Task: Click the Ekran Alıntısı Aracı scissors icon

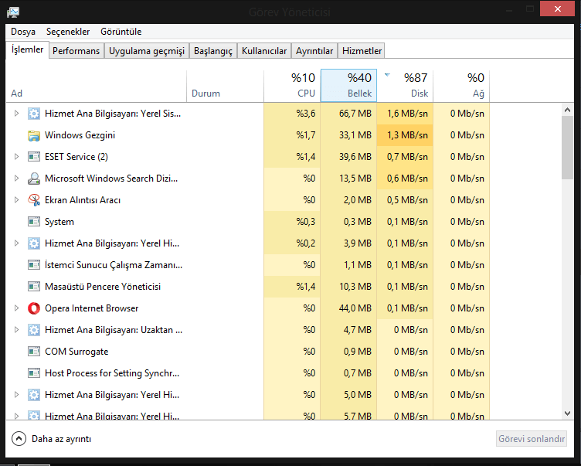Action: point(34,200)
